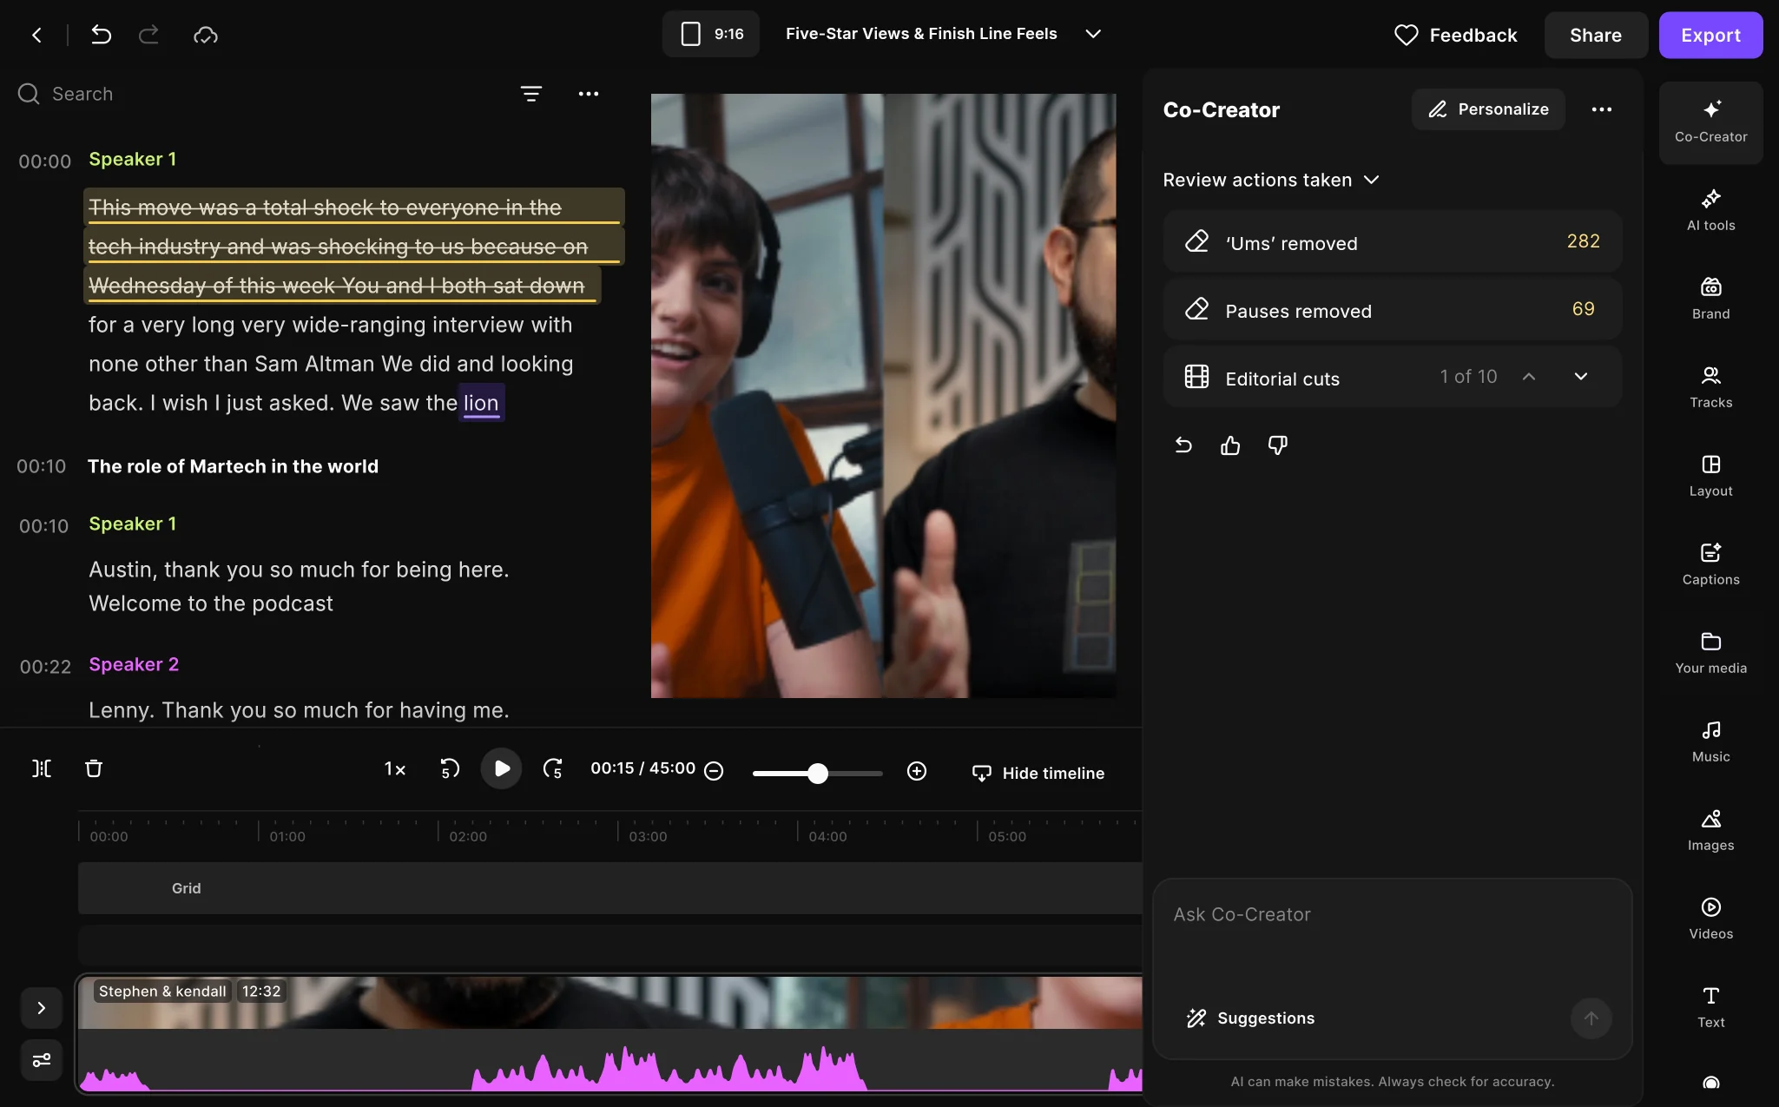Send the Ask Co-Creator message

(x=1591, y=1018)
